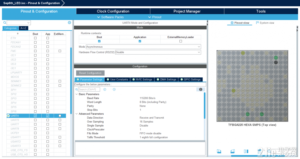Image resolution: width=300 pixels, height=159 pixels.
Task: Select the dark gray pin on the chip
Action: 276,62
